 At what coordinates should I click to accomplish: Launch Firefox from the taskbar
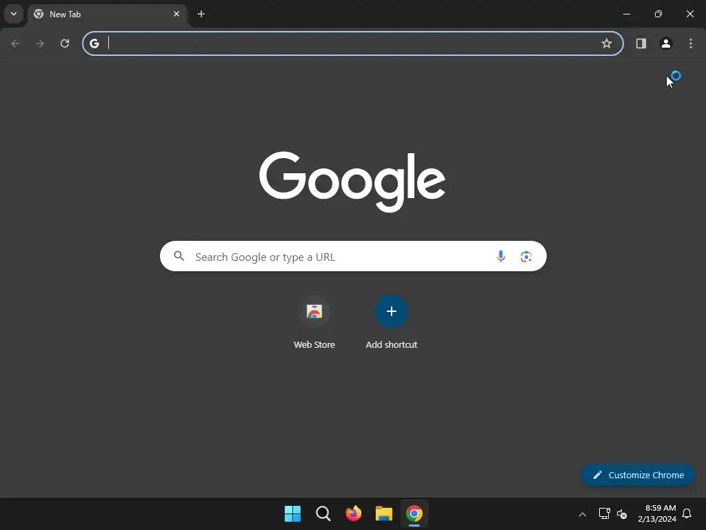[354, 513]
